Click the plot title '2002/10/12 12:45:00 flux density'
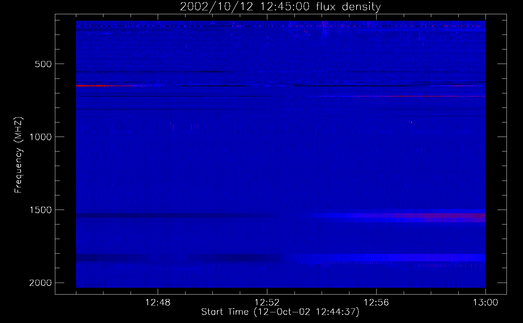 pos(280,7)
